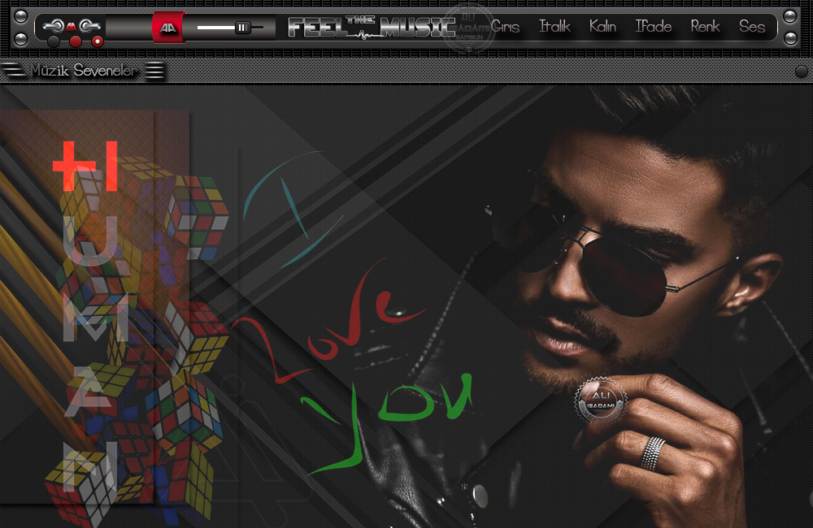Click the Giriş button
The height and width of the screenshot is (528, 813).
(x=505, y=27)
